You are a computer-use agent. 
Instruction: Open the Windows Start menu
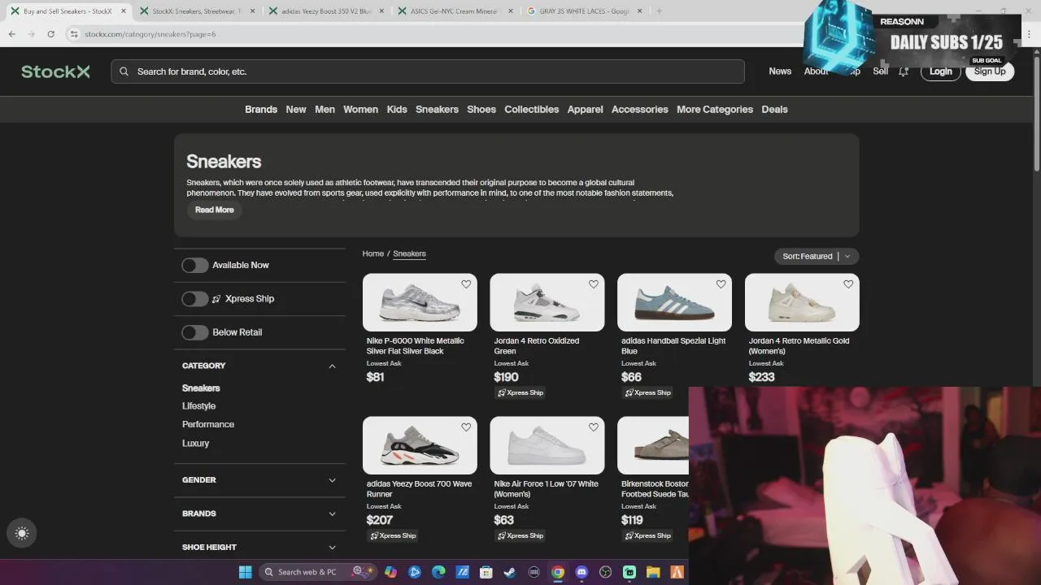click(x=245, y=572)
